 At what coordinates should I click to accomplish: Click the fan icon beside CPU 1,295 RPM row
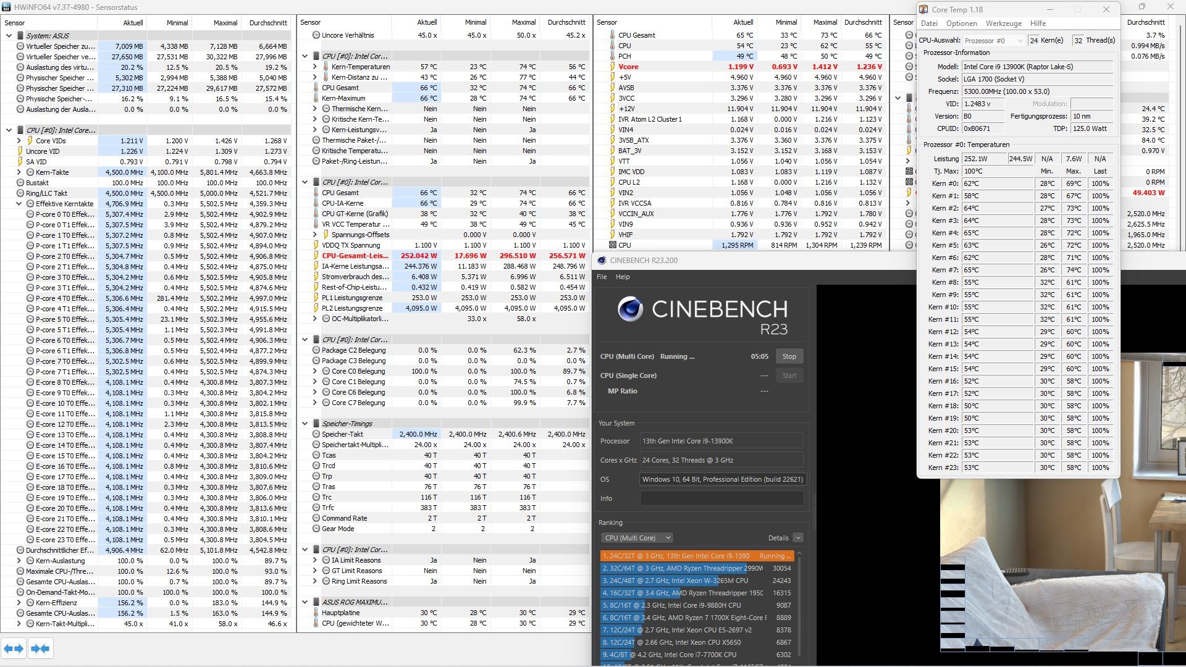(x=612, y=245)
